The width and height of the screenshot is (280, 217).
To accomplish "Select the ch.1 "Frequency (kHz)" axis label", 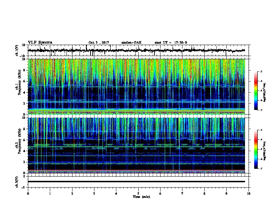I will point(19,83).
